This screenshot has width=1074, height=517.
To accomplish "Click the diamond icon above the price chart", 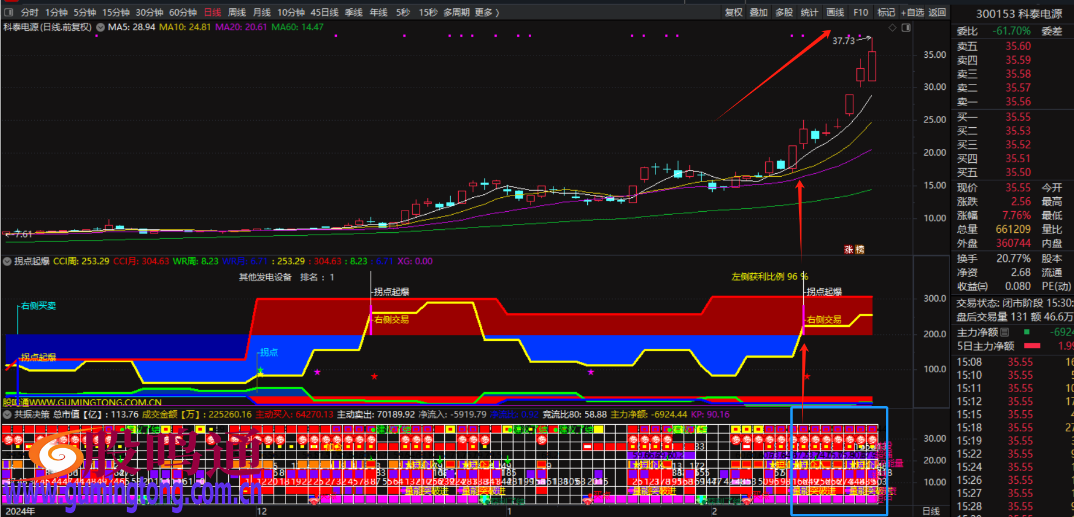I will [892, 28].
